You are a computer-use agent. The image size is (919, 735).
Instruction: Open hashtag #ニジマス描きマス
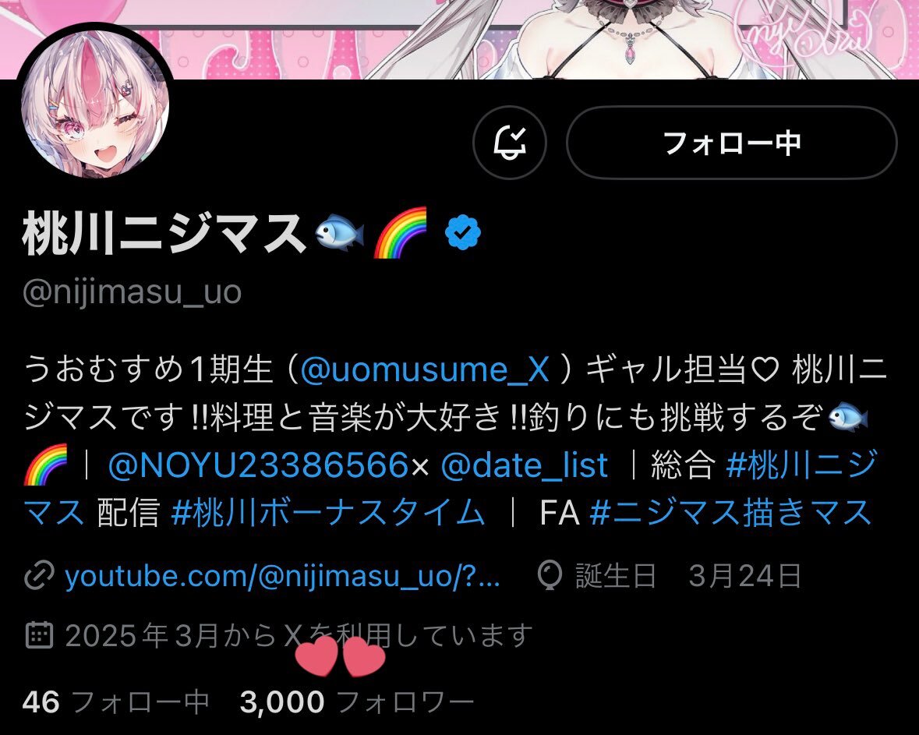click(x=731, y=512)
